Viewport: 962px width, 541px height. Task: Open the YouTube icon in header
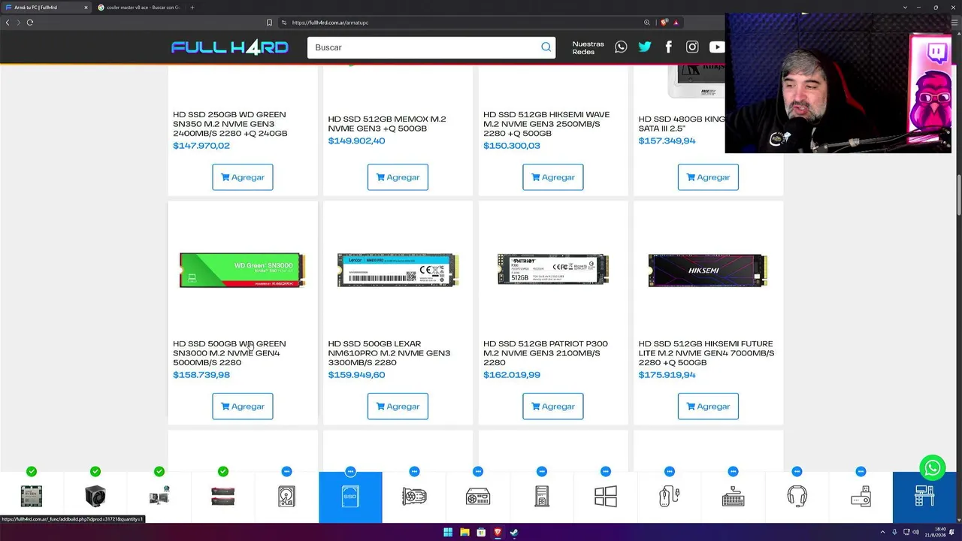pyautogui.click(x=716, y=47)
